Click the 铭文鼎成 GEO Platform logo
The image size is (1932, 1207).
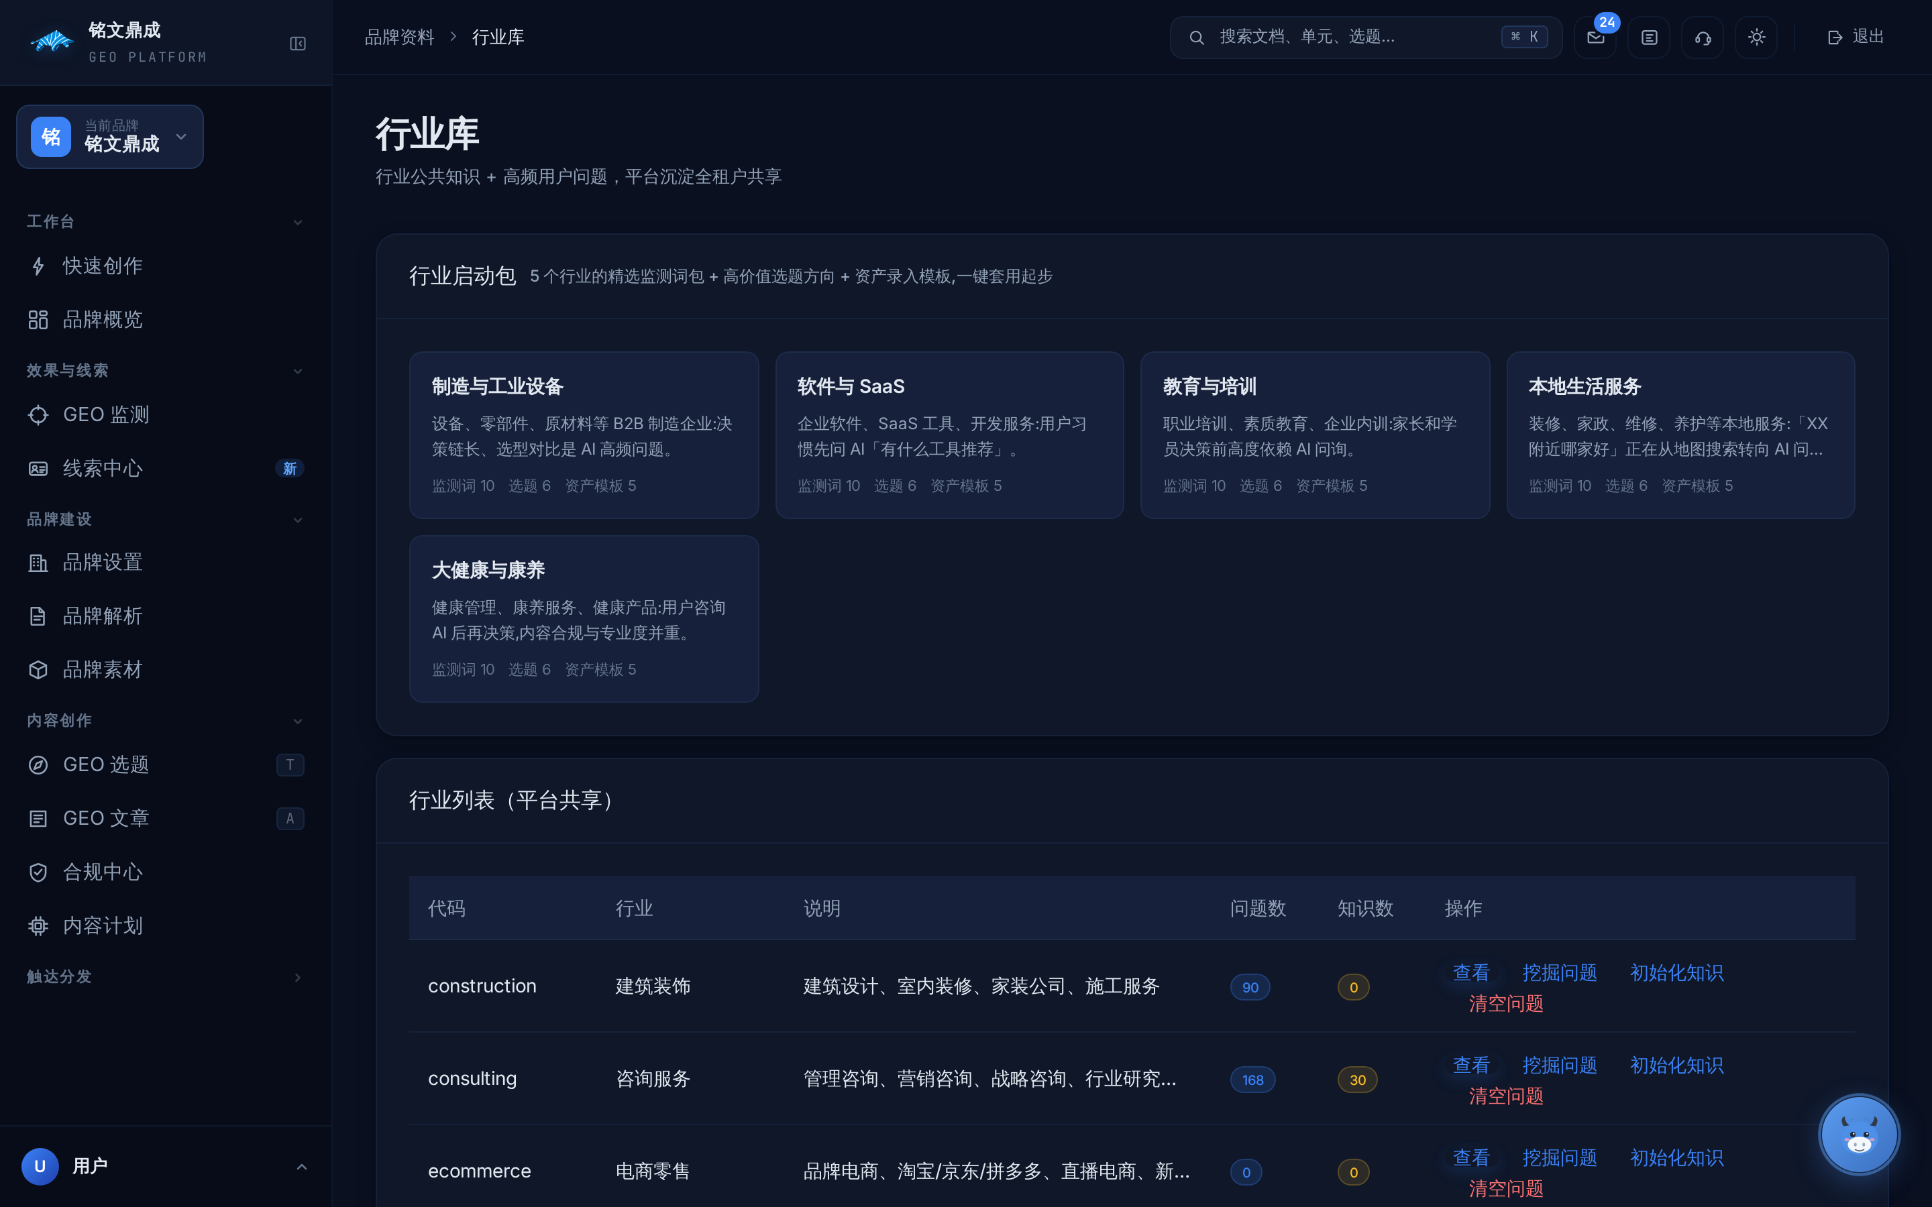pyautogui.click(x=118, y=42)
